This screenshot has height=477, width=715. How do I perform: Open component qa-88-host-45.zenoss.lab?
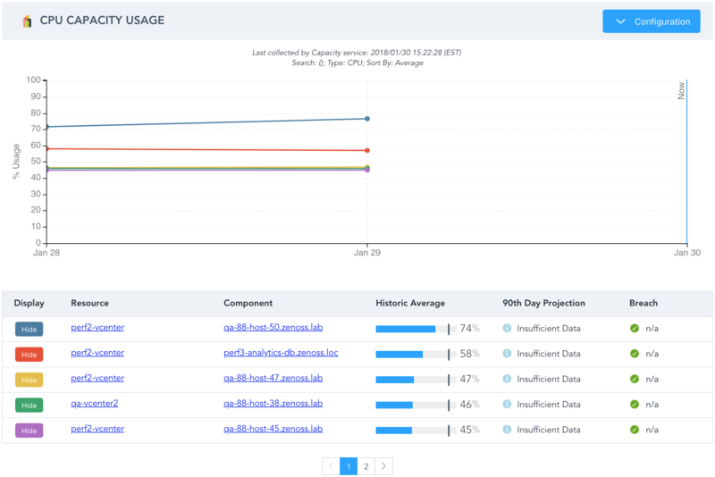(273, 429)
